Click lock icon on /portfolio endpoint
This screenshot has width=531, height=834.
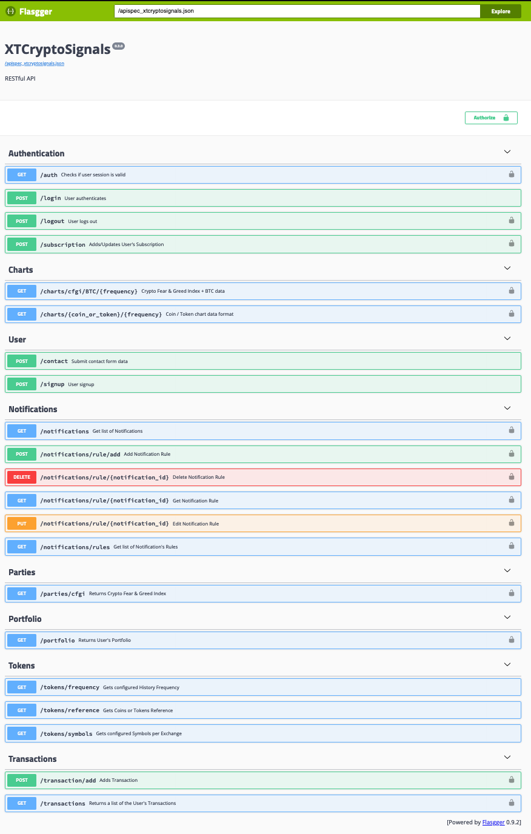pyautogui.click(x=512, y=639)
